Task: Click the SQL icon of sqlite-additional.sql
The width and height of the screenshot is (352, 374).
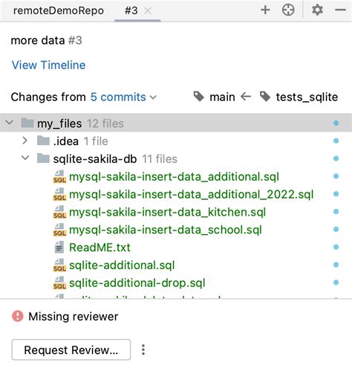Action: click(x=59, y=265)
